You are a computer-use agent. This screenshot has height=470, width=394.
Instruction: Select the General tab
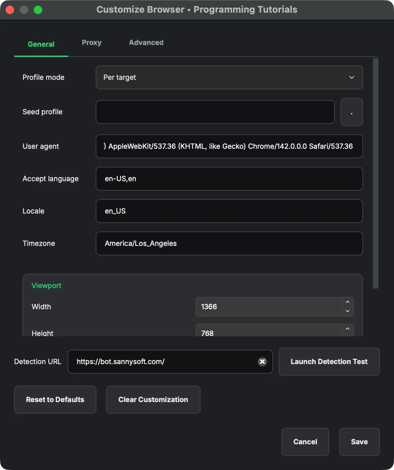click(x=41, y=44)
